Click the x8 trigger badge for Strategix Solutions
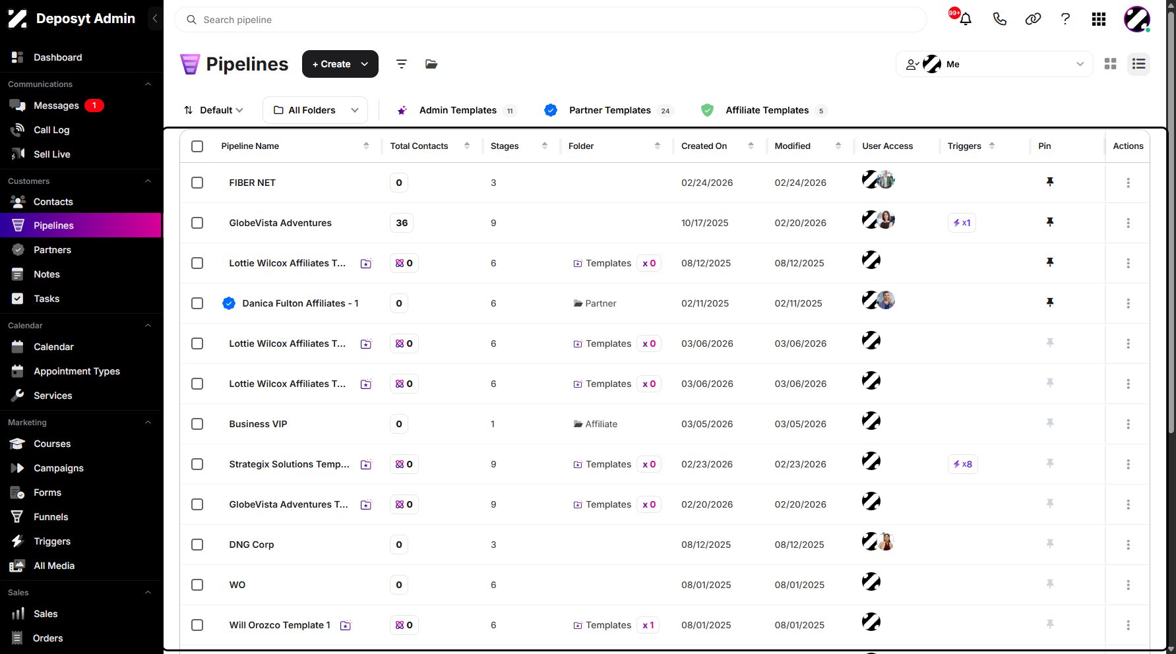The height and width of the screenshot is (654, 1176). pos(962,464)
